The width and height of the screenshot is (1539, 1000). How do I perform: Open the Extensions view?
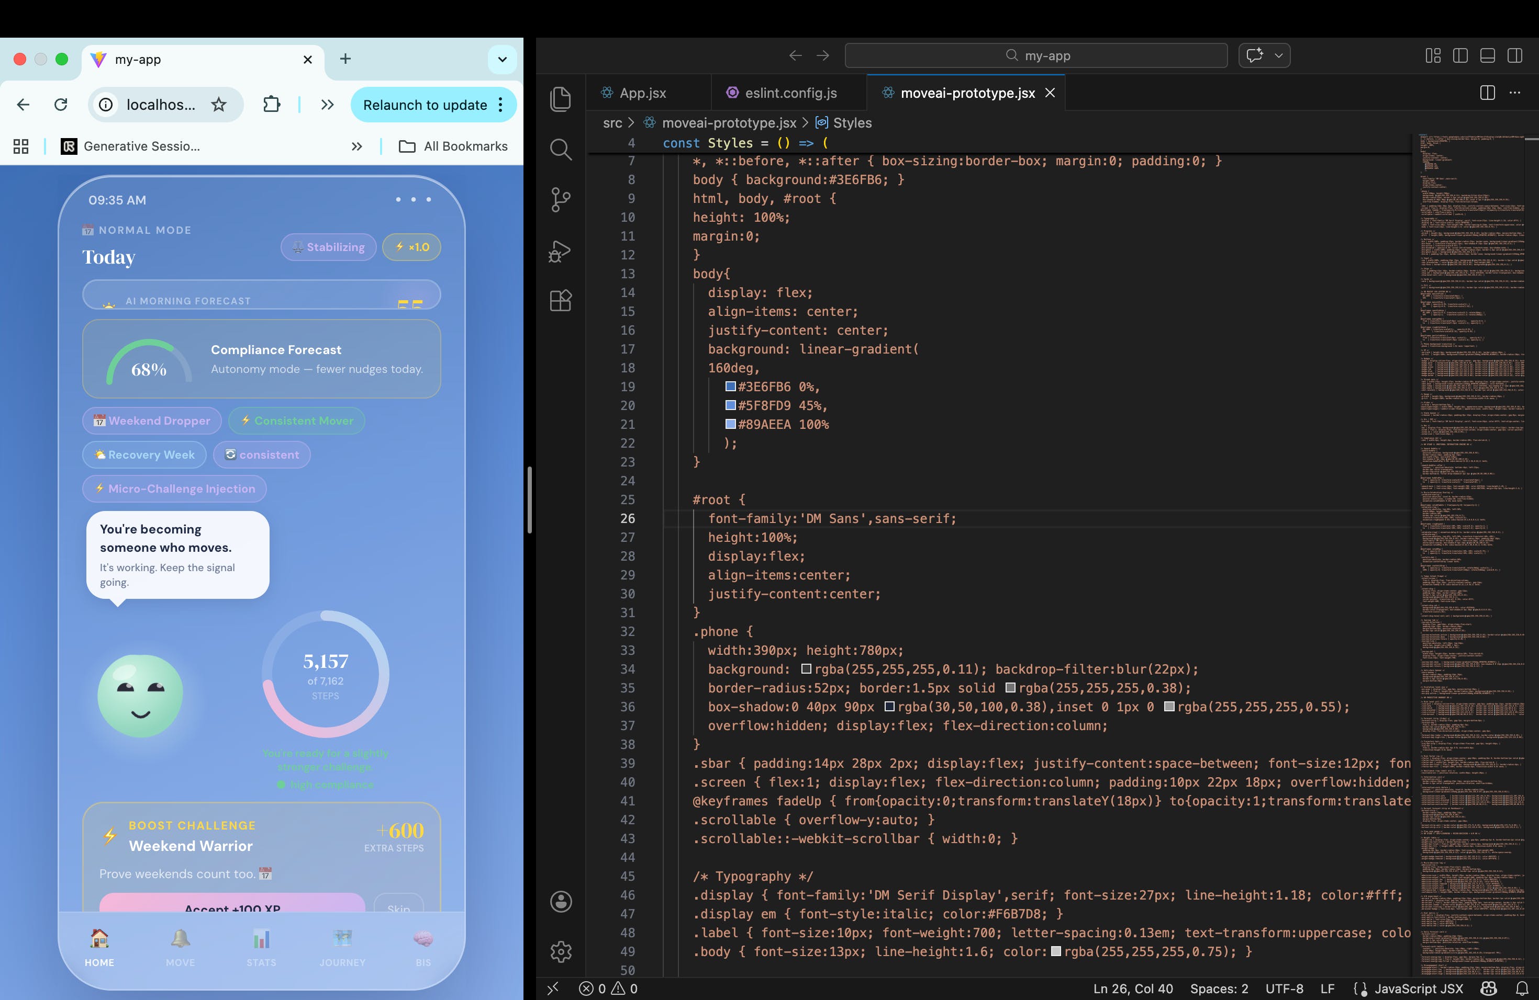[560, 300]
